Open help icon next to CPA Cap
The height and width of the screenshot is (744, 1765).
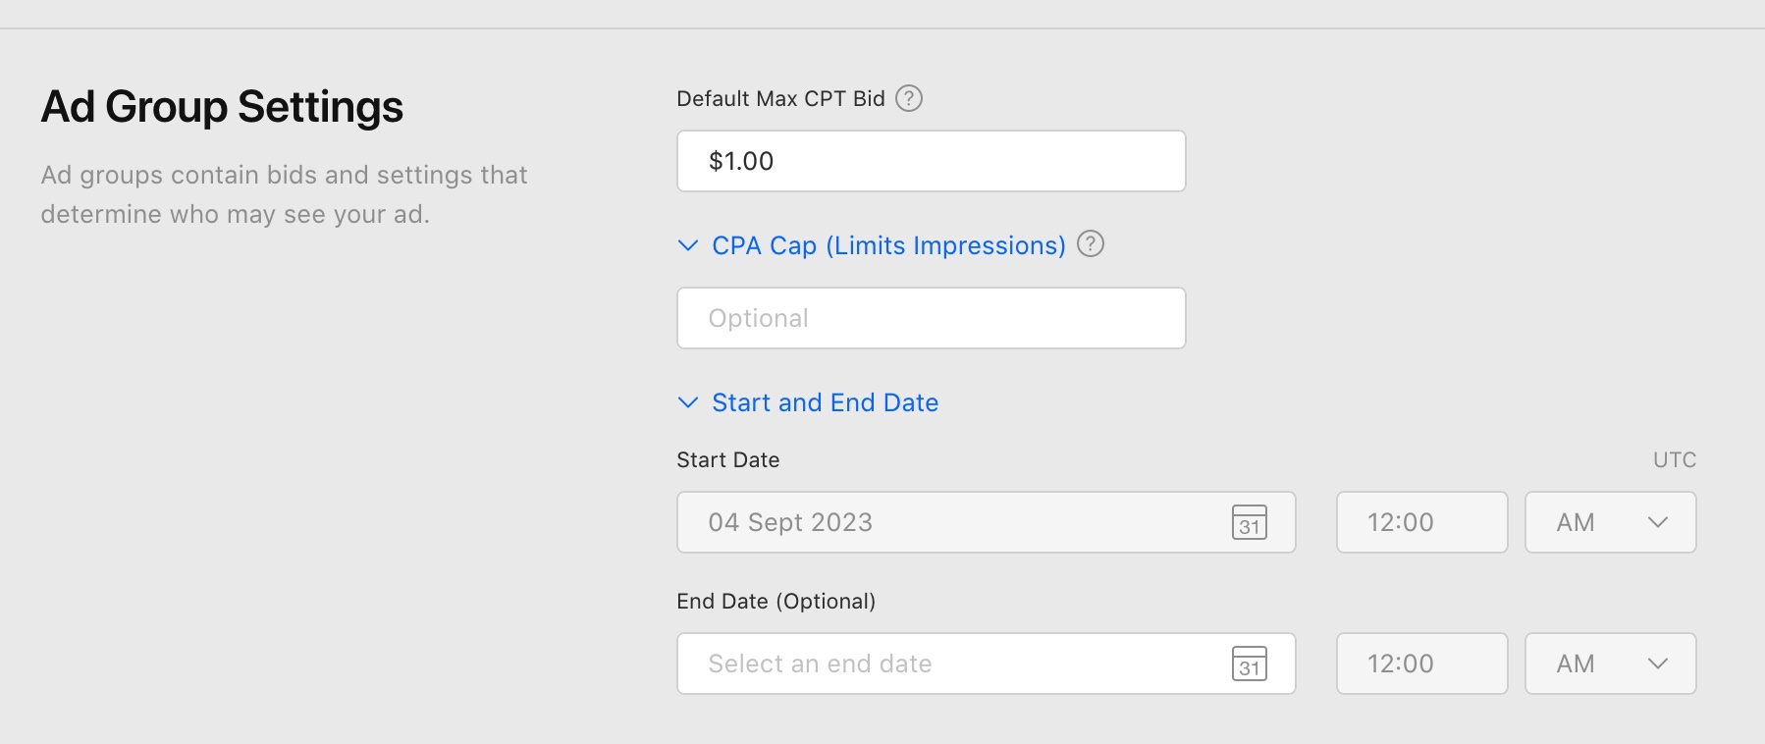coord(1091,243)
